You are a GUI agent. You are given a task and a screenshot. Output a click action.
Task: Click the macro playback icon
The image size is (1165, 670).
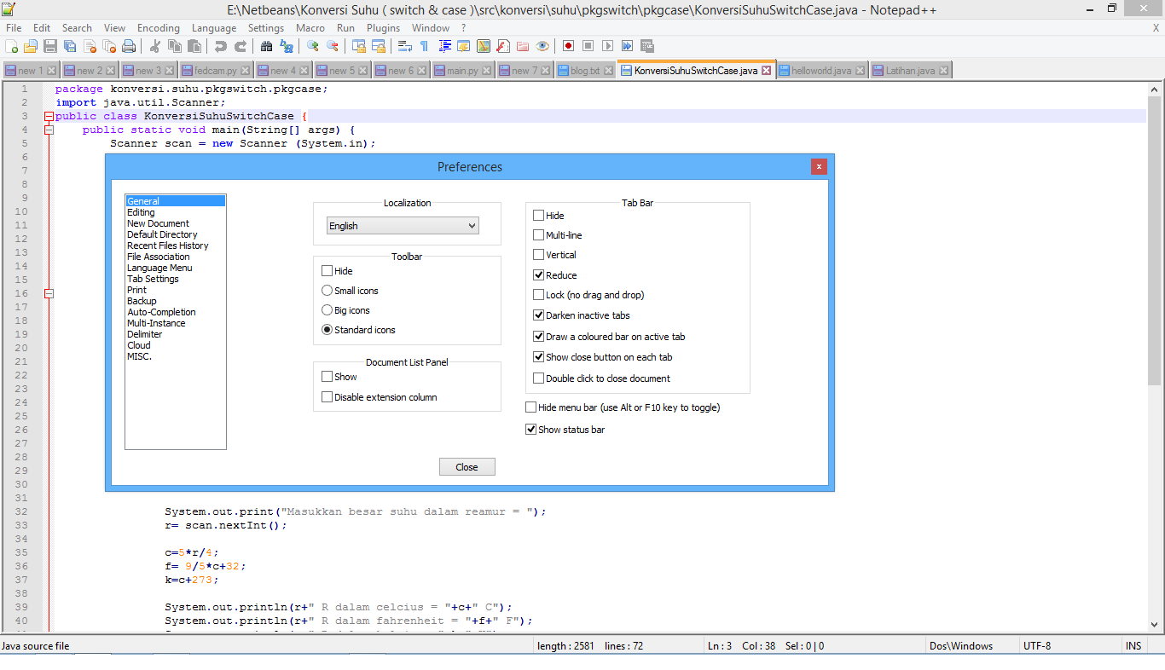pos(607,46)
